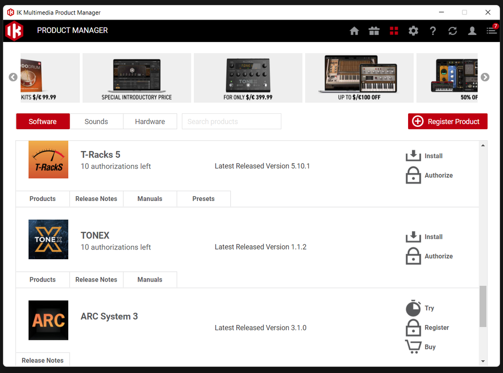Click the ARC System 3 Try stopwatch icon
Viewport: 503px width, 373px height.
point(413,308)
